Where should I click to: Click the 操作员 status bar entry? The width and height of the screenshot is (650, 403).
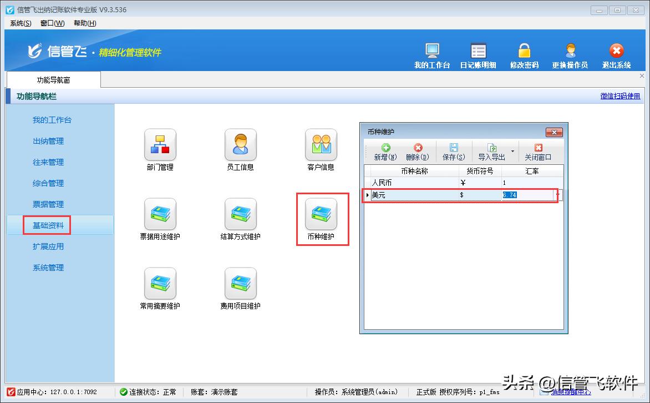(356, 392)
